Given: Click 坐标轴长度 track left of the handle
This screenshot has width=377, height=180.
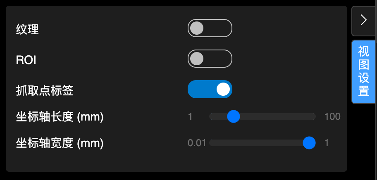Looking at the screenshot, I should [x=218, y=116].
